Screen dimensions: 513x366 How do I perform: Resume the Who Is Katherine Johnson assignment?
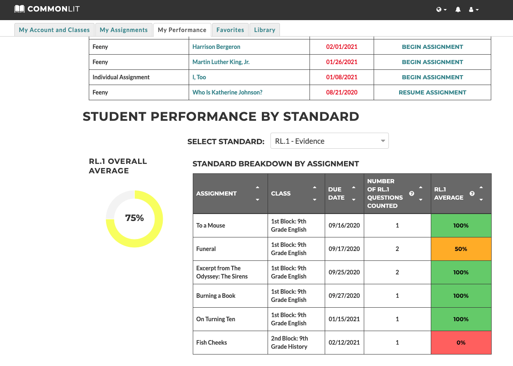pyautogui.click(x=432, y=92)
